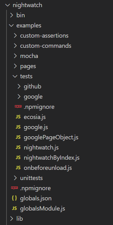The width and height of the screenshot is (113, 225).
Task: Expand the google folder chevron
Action: pos(19,97)
